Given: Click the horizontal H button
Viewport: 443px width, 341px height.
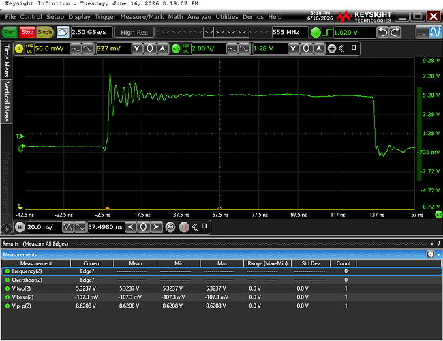Looking at the screenshot, I should tap(20, 227).
